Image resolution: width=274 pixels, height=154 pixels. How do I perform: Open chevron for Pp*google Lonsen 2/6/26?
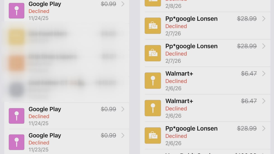click(264, 129)
